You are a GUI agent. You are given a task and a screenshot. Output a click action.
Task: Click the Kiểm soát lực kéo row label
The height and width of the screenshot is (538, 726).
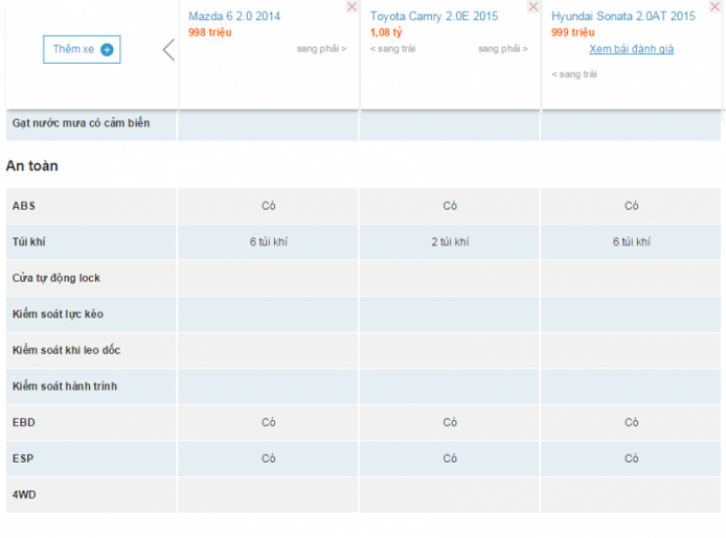coord(58,314)
